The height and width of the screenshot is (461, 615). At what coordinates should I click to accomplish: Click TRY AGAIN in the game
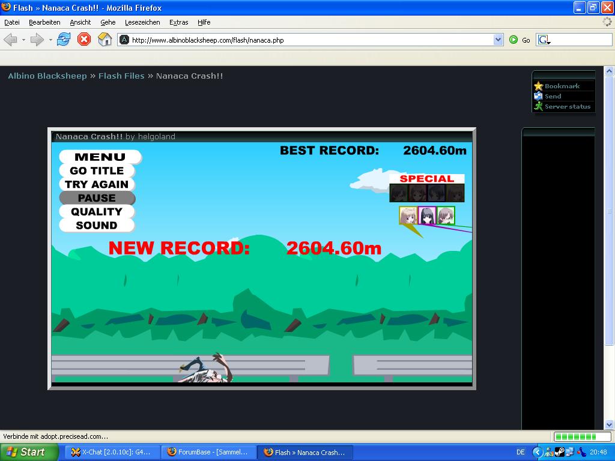coord(97,184)
